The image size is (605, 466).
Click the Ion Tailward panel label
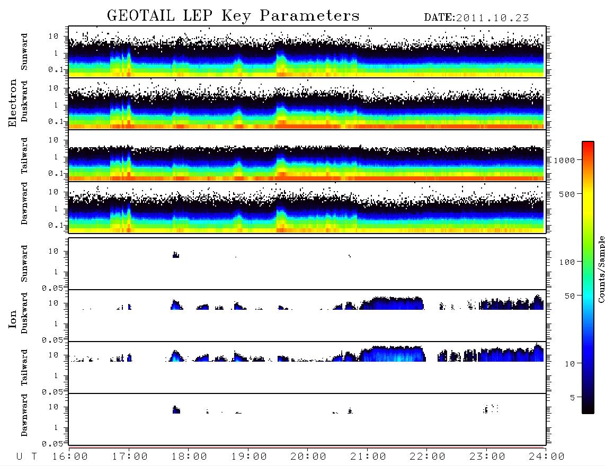coord(24,368)
